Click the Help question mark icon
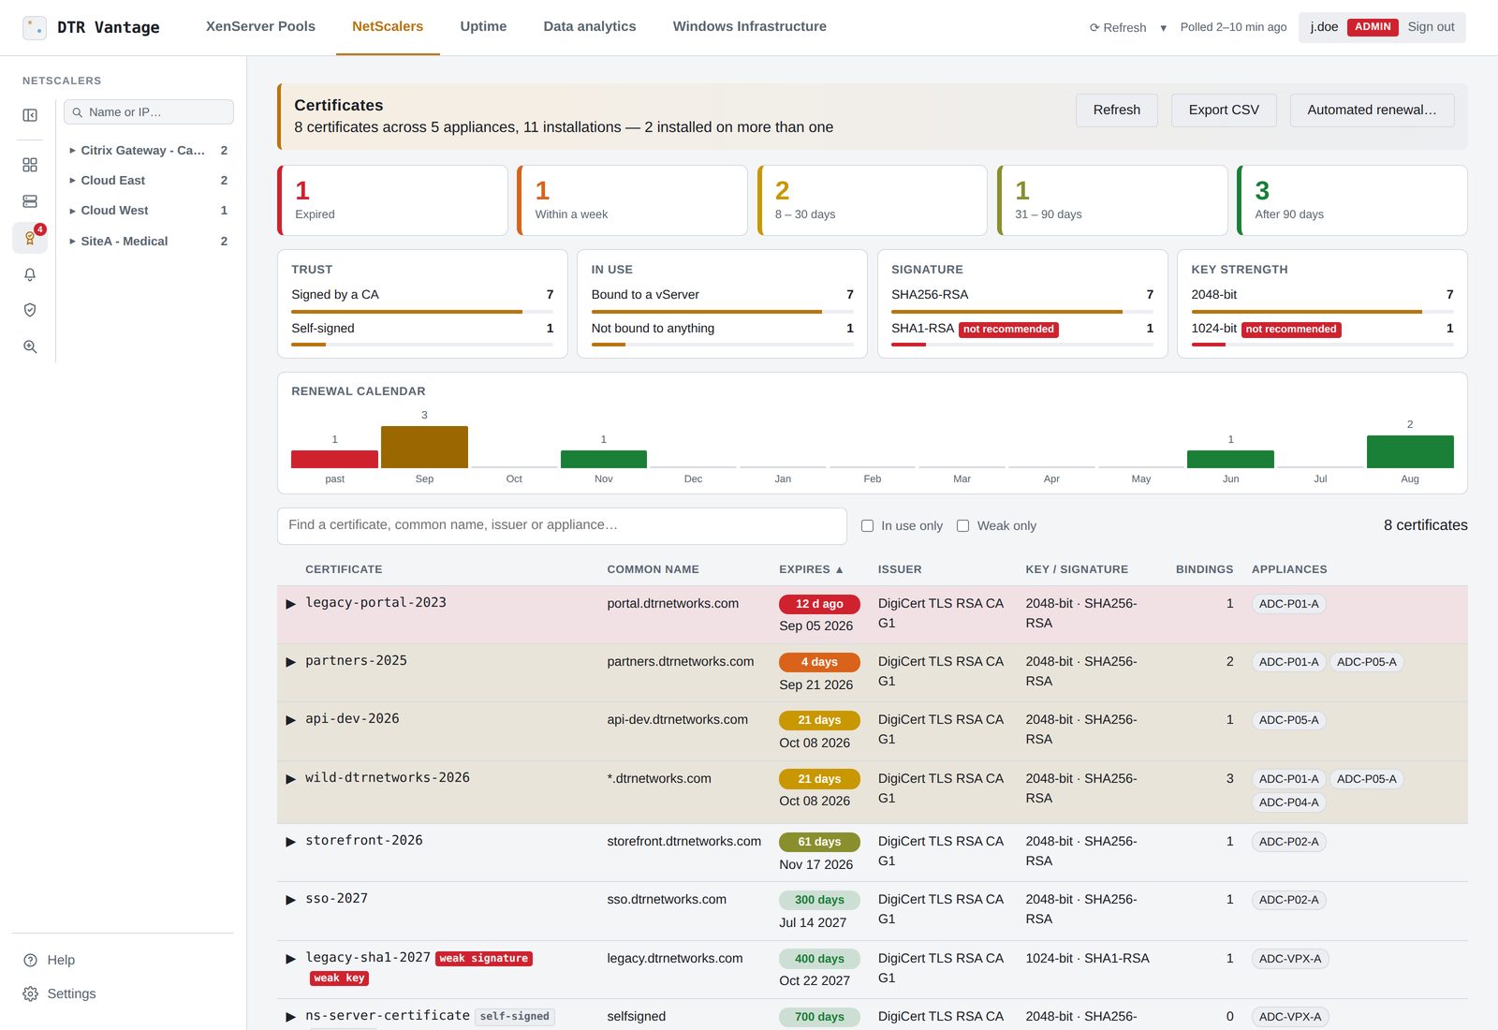The height and width of the screenshot is (1030, 1498). [x=30, y=960]
